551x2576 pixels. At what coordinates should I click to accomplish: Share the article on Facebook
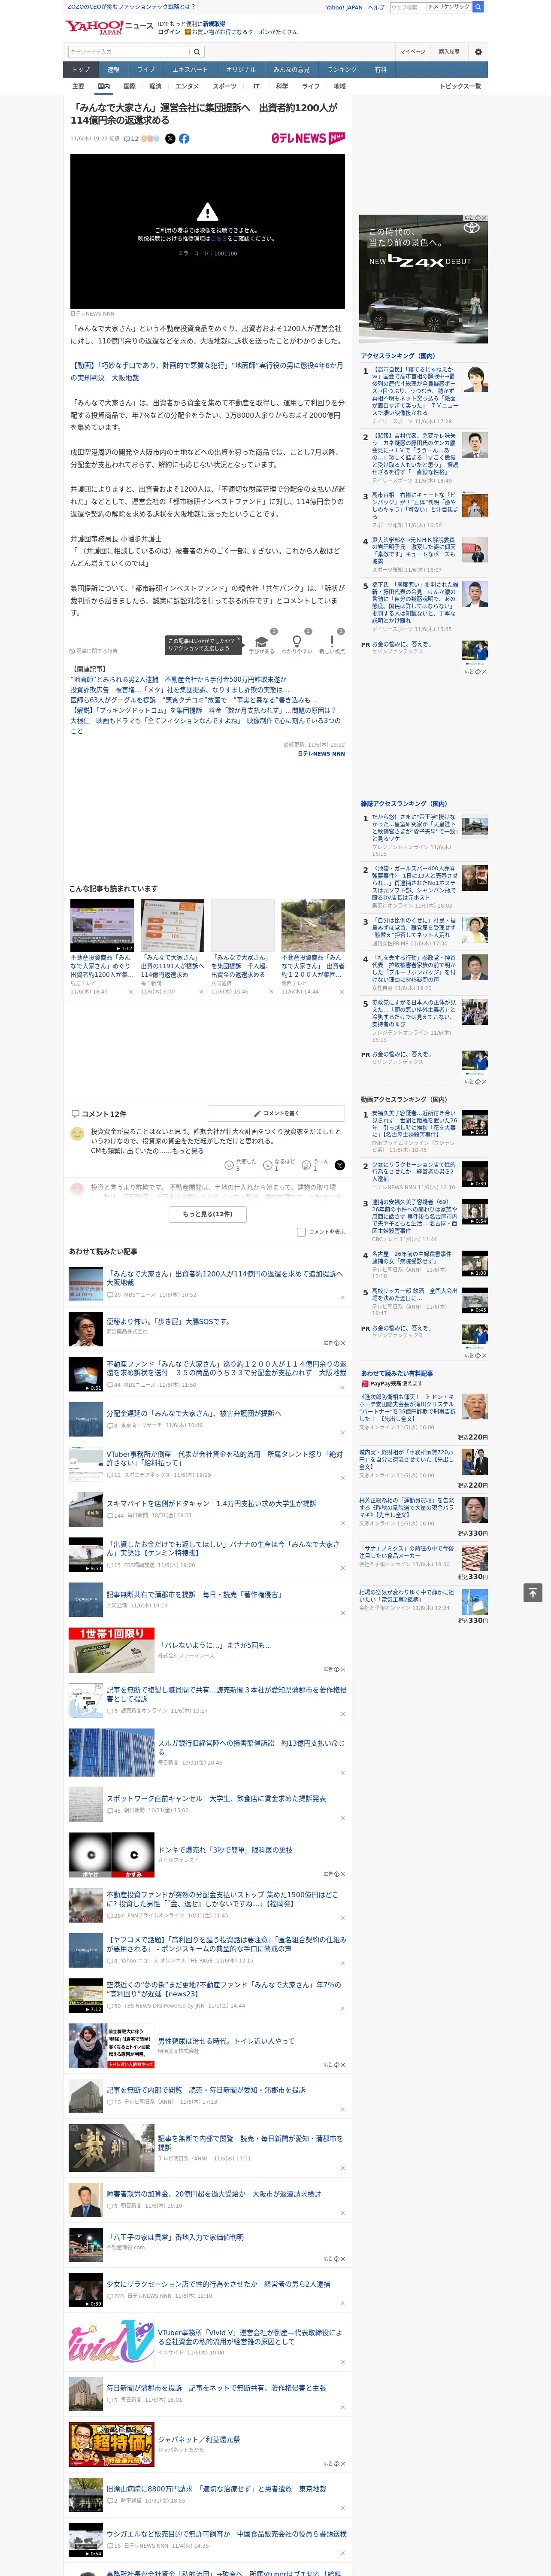tap(184, 139)
